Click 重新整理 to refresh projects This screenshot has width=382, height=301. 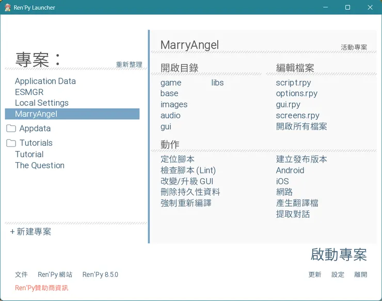(x=129, y=65)
